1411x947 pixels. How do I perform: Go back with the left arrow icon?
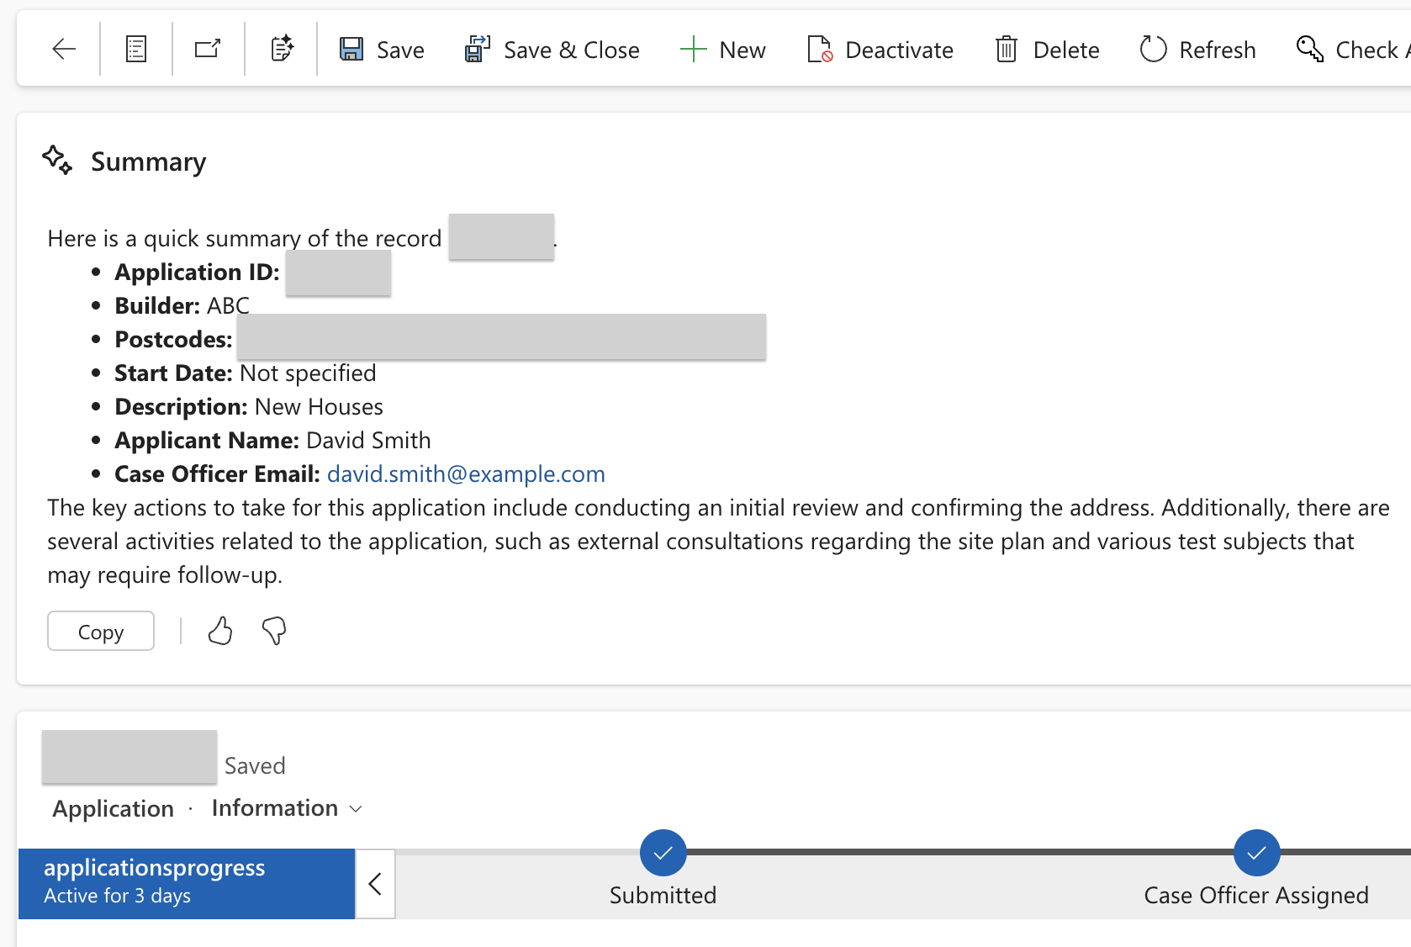64,50
